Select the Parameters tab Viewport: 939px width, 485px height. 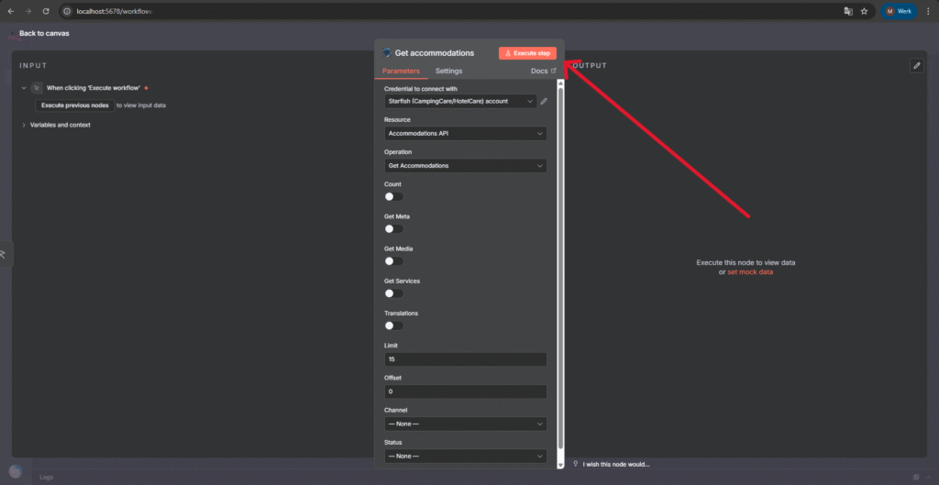point(401,72)
